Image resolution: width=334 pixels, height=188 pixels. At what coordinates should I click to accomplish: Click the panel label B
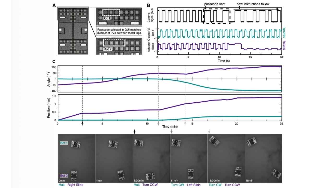click(x=148, y=5)
